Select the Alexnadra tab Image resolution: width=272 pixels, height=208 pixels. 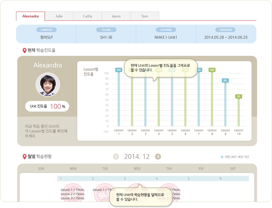[31, 16]
